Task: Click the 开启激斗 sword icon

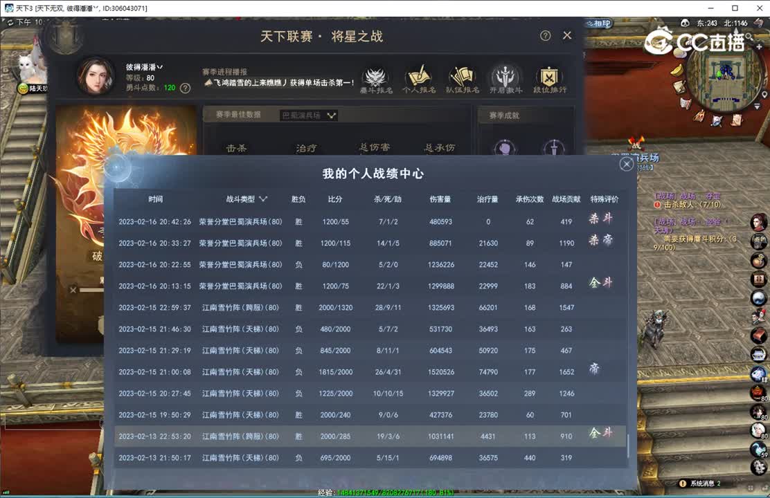Action: 505,79
